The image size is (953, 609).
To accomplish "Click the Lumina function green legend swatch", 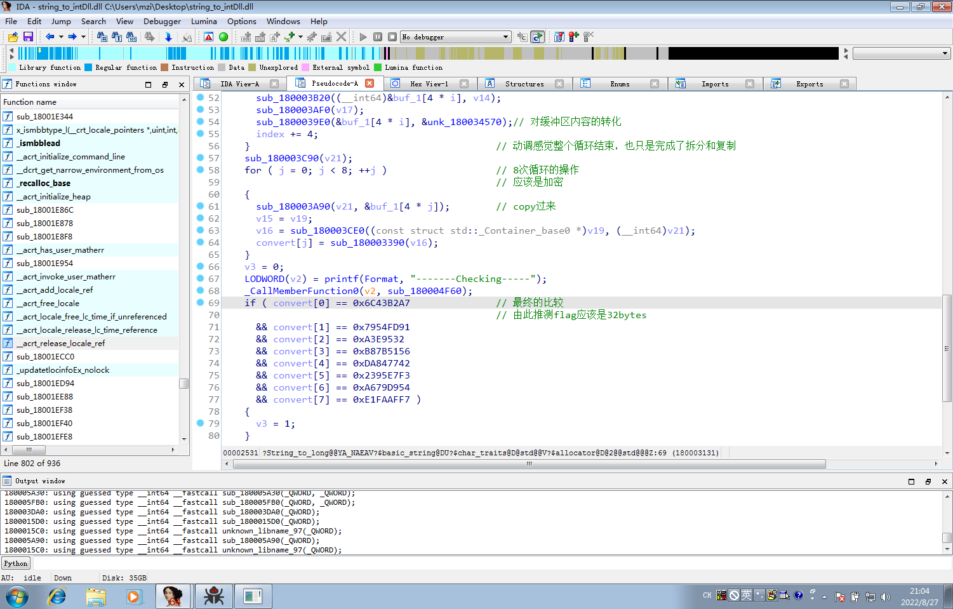I will [x=378, y=67].
